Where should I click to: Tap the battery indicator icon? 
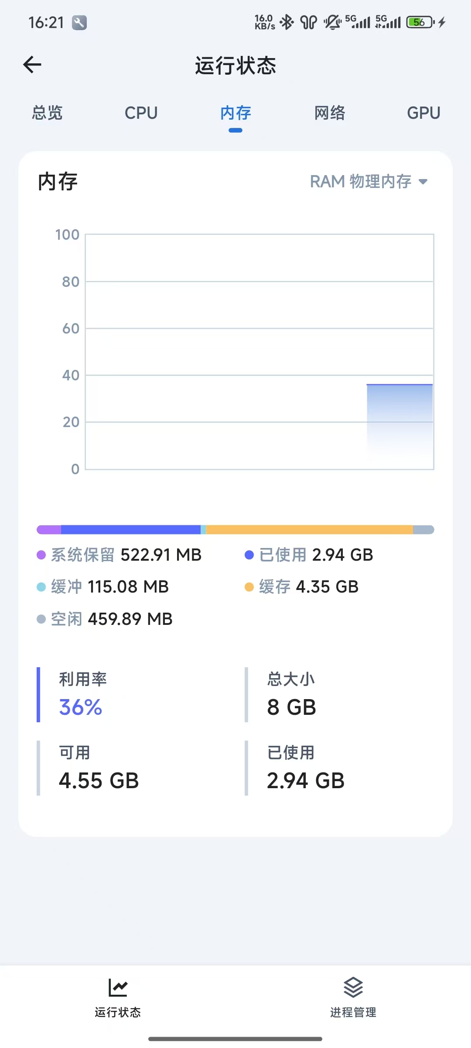420,22
